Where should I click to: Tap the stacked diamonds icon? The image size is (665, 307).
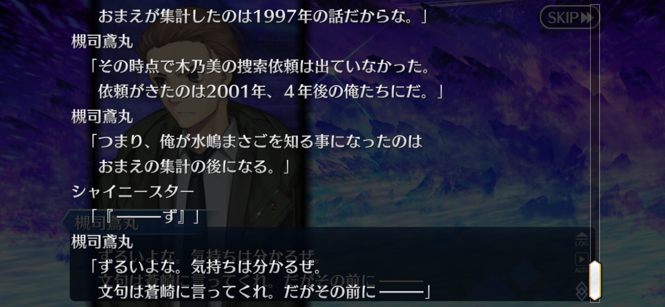click(582, 291)
